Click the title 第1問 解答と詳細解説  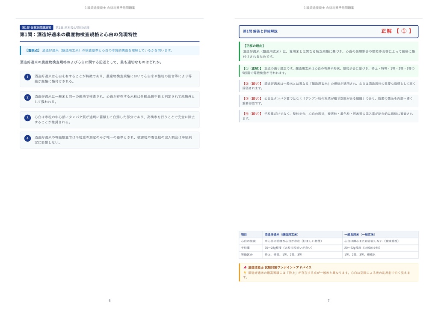click(260, 31)
